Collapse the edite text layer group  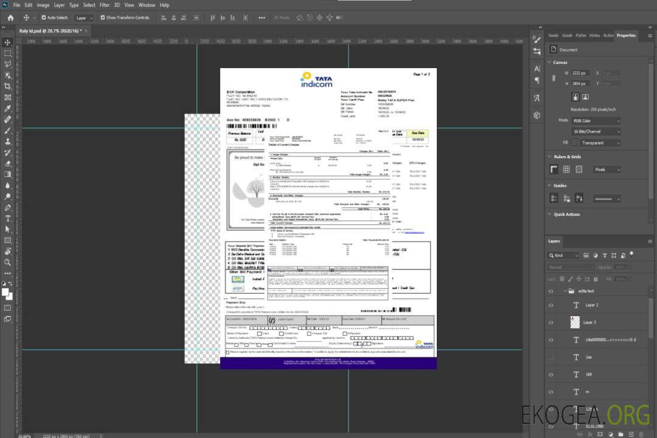565,291
